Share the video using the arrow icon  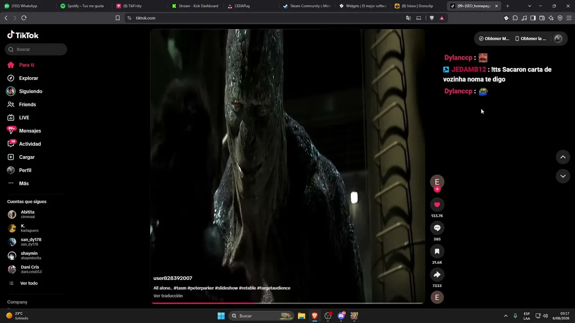[437, 275]
